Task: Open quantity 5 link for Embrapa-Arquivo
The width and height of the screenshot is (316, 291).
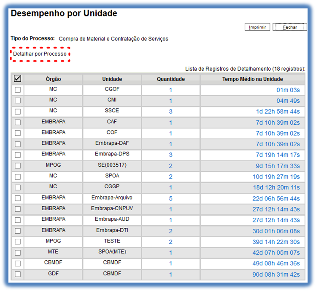Action: coord(170,198)
